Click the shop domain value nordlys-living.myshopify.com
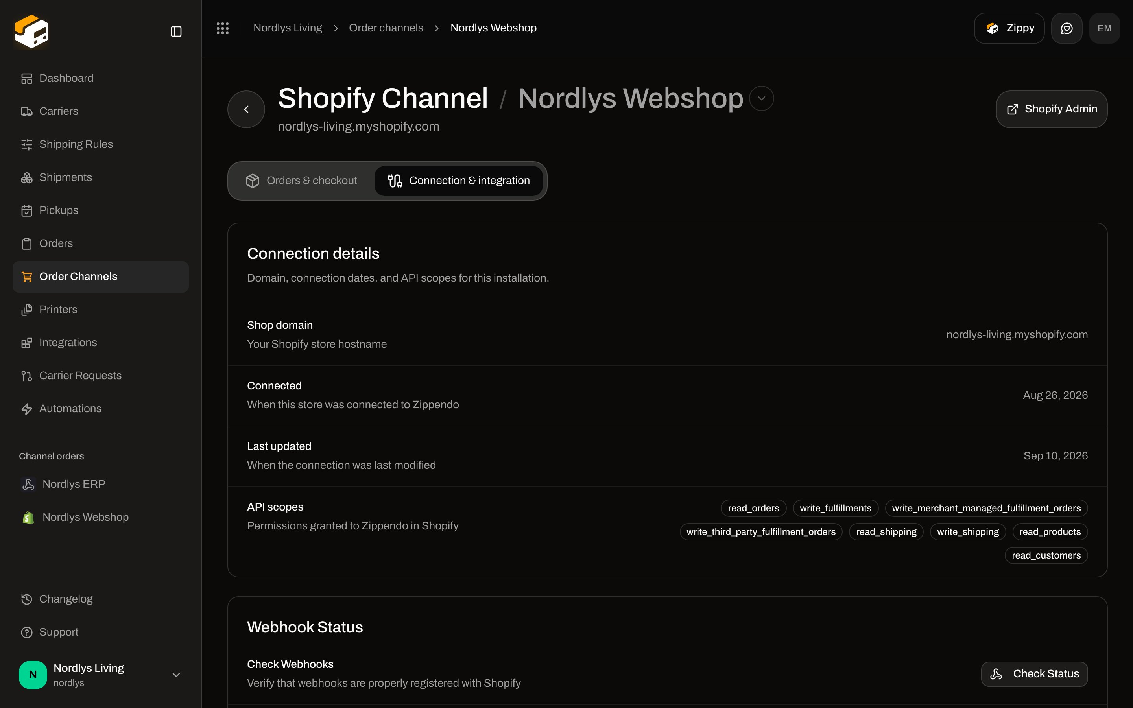 1017,335
